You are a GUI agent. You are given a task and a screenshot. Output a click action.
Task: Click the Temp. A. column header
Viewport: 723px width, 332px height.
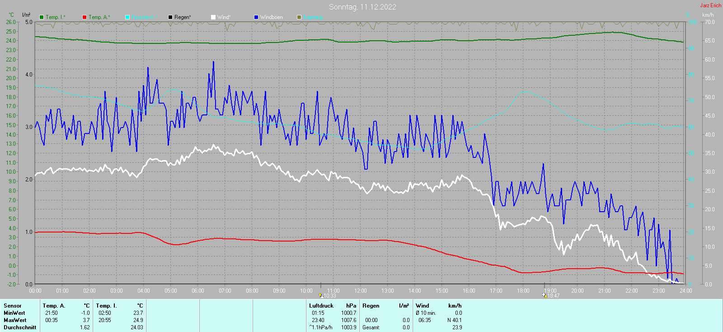point(54,306)
